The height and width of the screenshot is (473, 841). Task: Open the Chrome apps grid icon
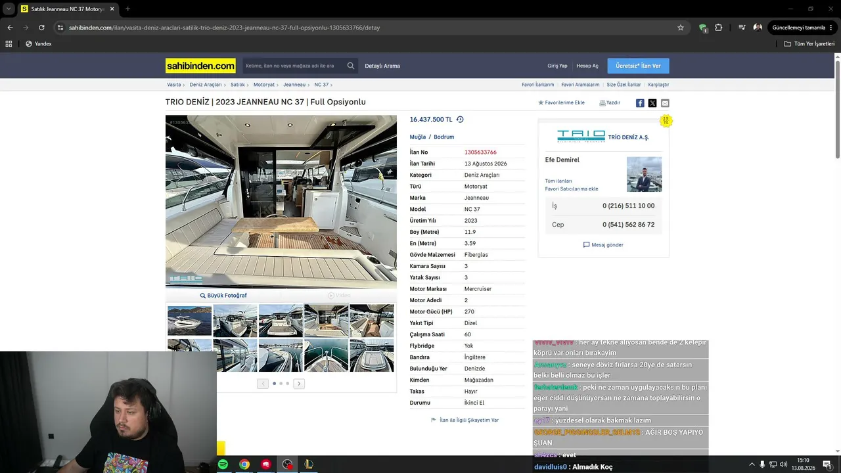[x=9, y=44]
